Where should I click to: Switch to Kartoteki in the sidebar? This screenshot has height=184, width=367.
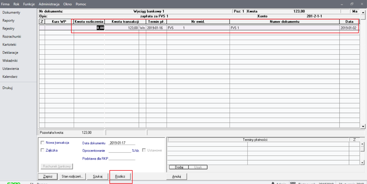click(x=9, y=44)
